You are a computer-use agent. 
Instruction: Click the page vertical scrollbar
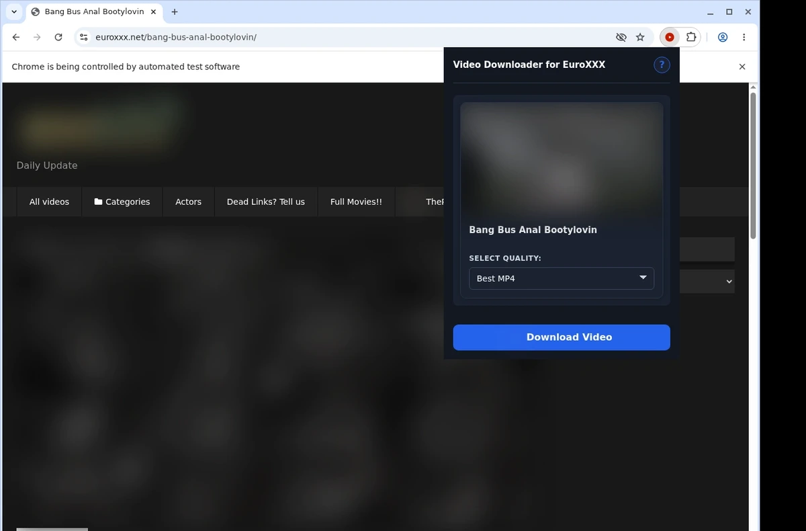pos(753,165)
